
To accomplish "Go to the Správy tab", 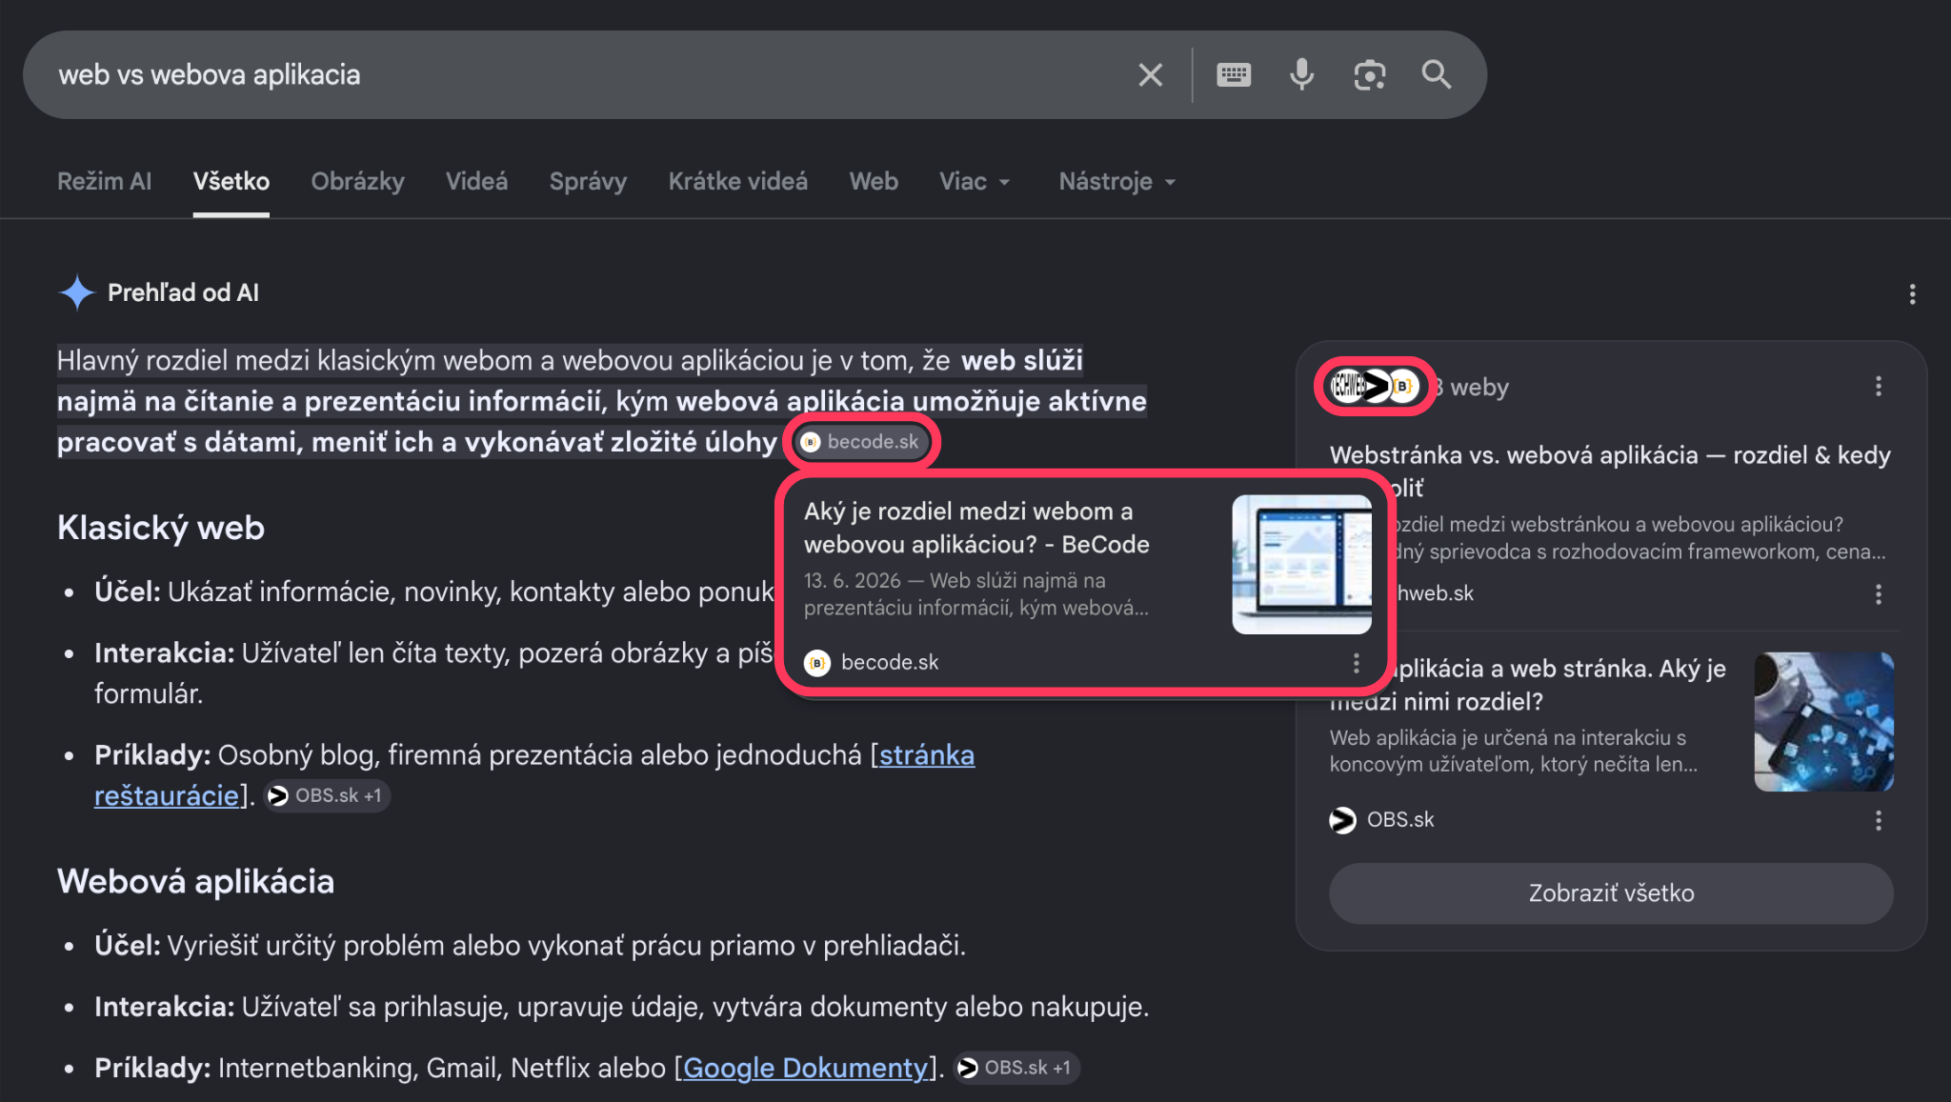I will pos(588,181).
